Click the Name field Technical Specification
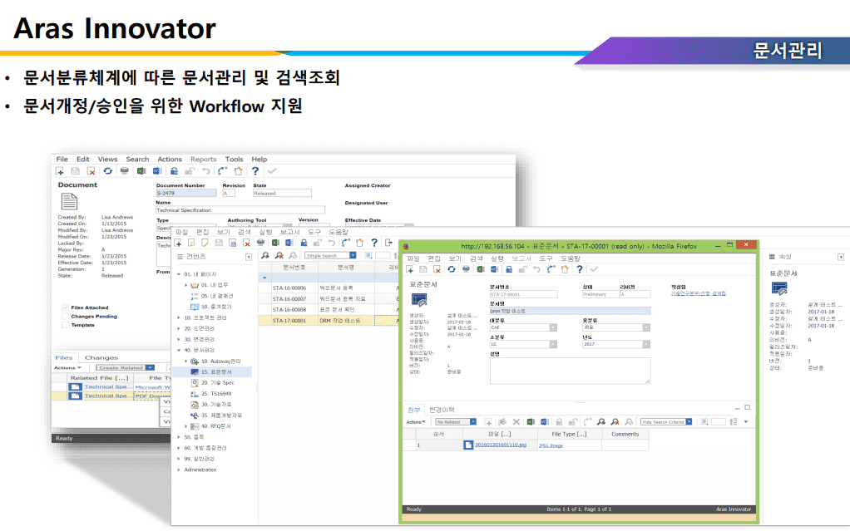Viewport: 850px width, 531px height. [x=240, y=210]
